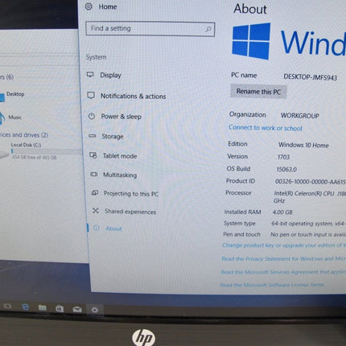Click the search magnifier icon
Screen dimensions: 346x346
pyautogui.click(x=208, y=29)
